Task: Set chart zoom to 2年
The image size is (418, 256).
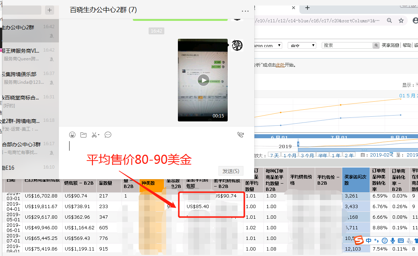Action: [349, 155]
